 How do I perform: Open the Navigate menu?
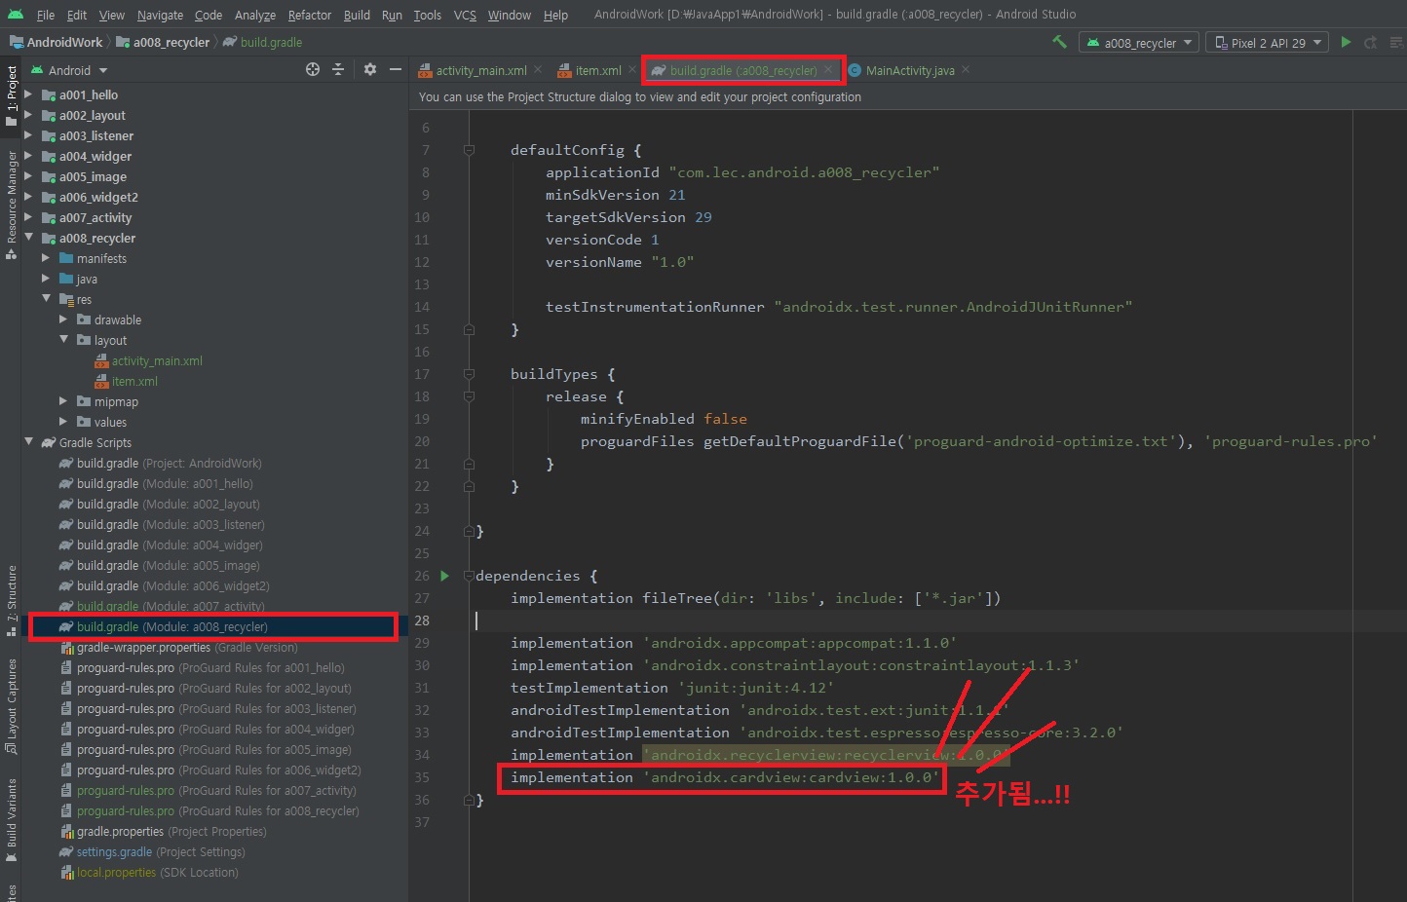(x=160, y=15)
